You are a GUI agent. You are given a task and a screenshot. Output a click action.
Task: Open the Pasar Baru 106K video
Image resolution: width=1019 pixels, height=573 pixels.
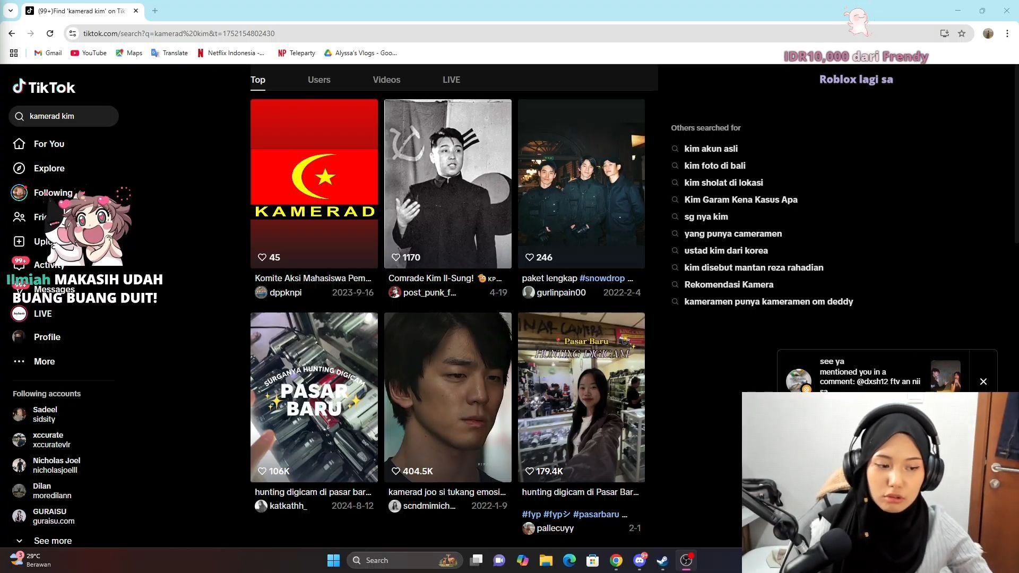314,397
